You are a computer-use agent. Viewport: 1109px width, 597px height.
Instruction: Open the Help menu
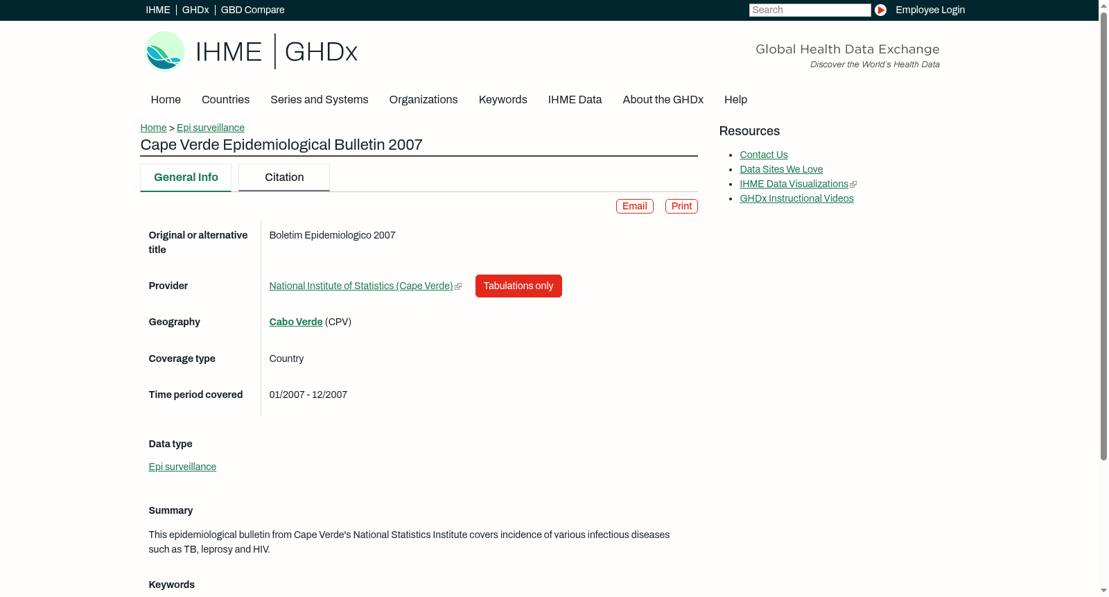point(735,100)
